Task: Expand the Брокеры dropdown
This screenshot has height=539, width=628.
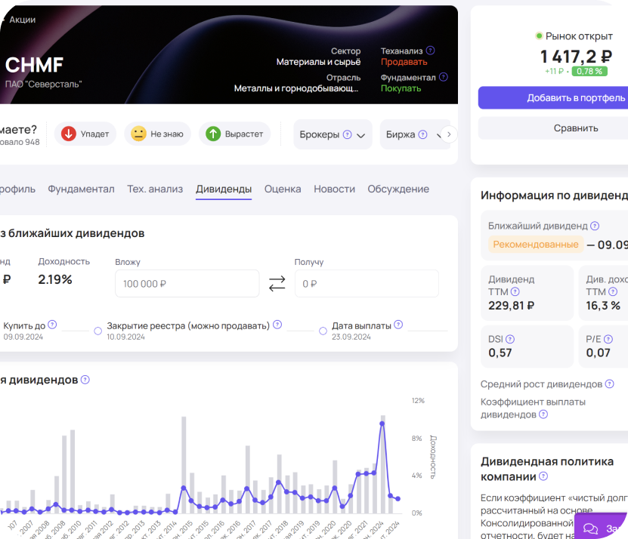Action: click(333, 134)
